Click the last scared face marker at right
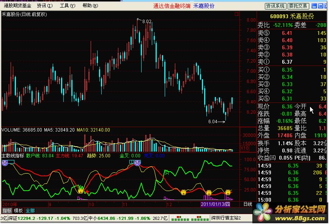The height and width of the screenshot is (224, 329). coord(228,192)
